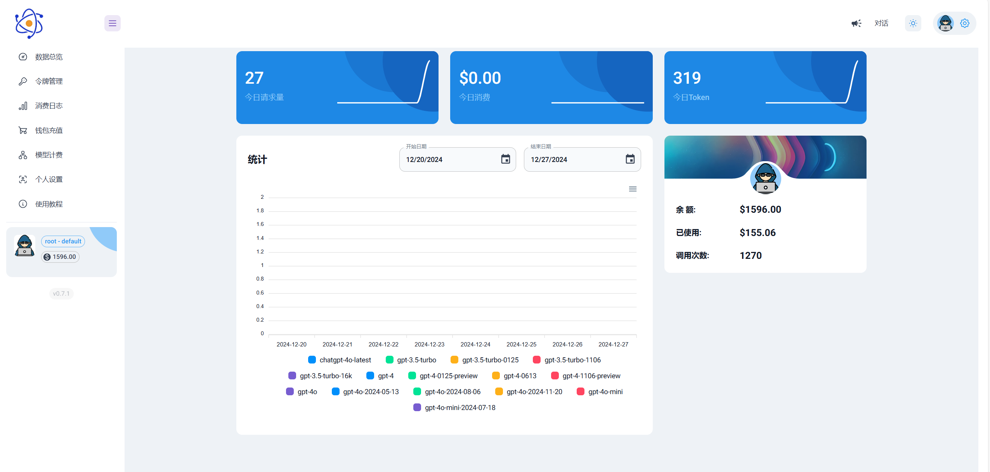Click the root - default user badge
The width and height of the screenshot is (990, 472).
(x=63, y=241)
